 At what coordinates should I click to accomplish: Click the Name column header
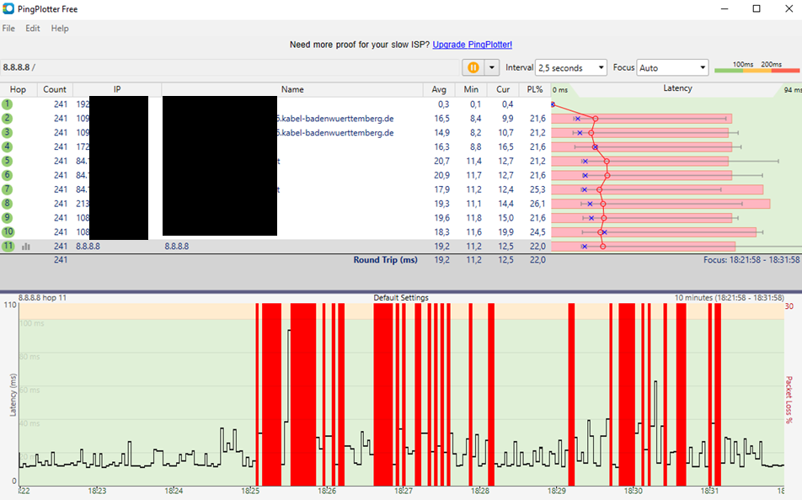(292, 89)
